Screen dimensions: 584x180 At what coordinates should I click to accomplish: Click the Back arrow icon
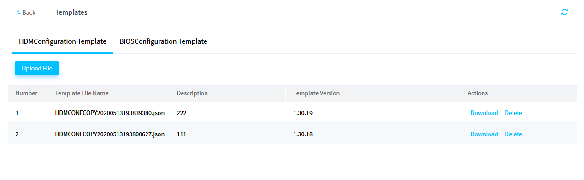coord(18,12)
